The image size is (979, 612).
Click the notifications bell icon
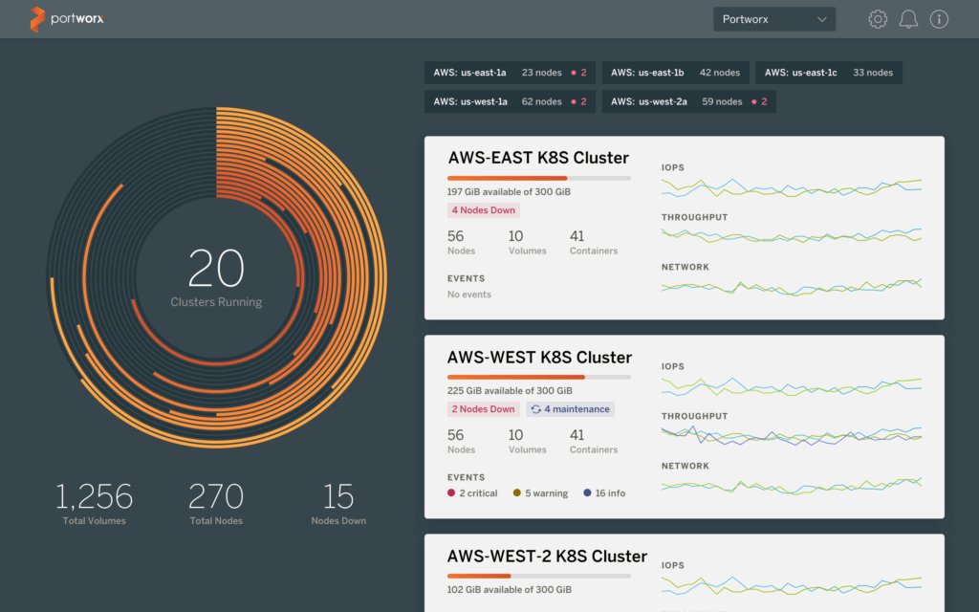click(x=908, y=18)
